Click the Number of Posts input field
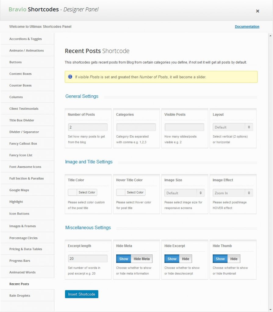 coord(88,127)
